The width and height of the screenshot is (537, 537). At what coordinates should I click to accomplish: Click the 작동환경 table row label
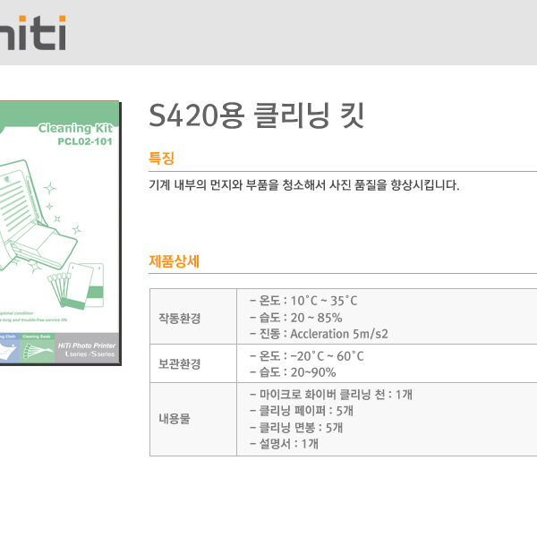pyautogui.click(x=179, y=318)
